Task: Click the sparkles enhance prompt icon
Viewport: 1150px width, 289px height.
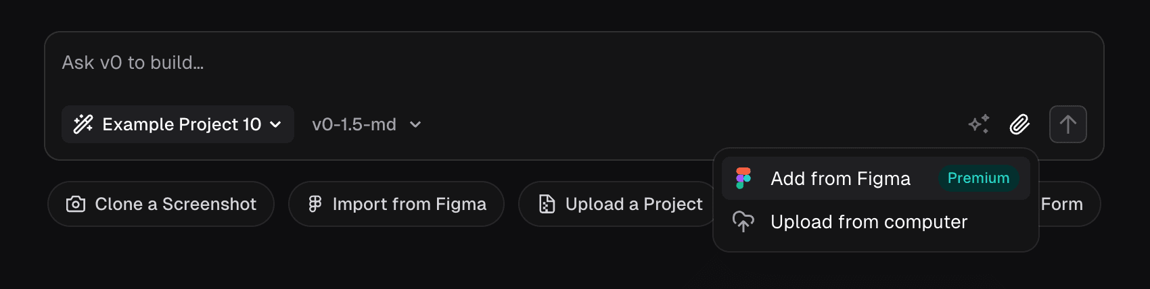Action: (x=978, y=124)
